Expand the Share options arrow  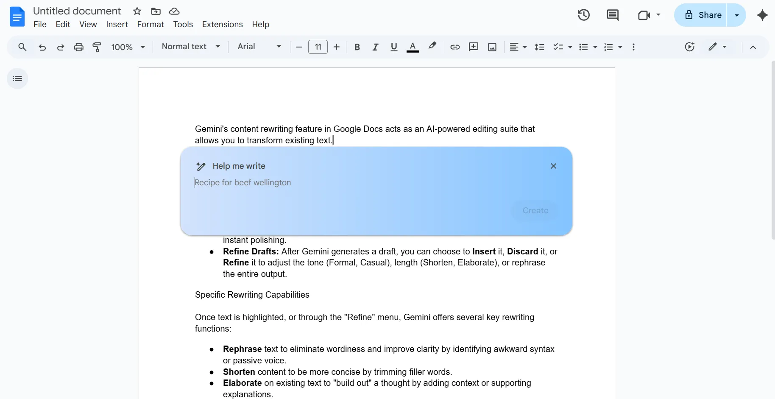pyautogui.click(x=737, y=15)
